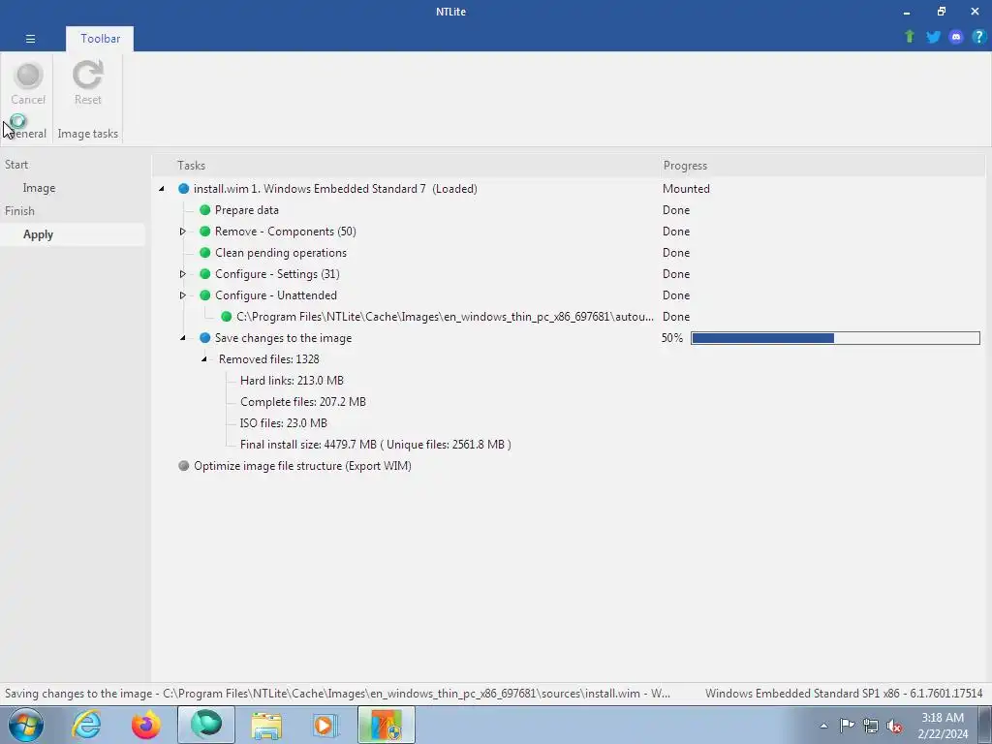
Task: Show hidden tray icons arrow
Action: point(823,726)
